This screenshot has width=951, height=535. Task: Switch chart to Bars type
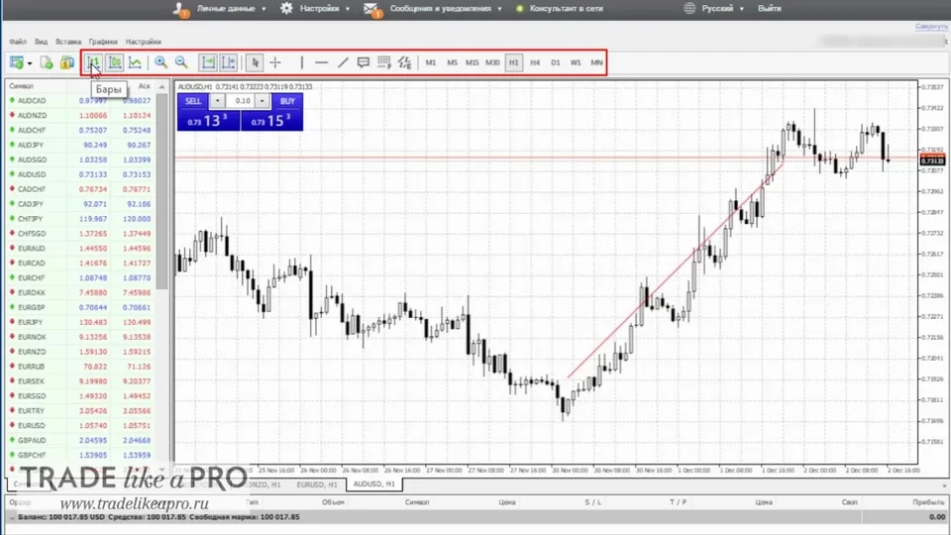click(x=93, y=62)
